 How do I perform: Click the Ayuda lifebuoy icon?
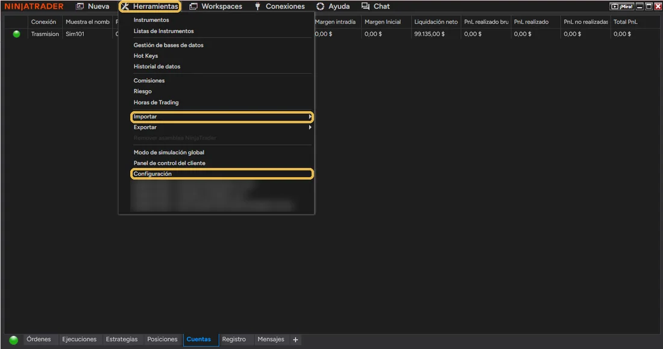click(321, 7)
